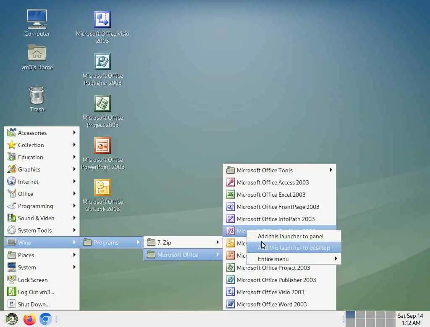This screenshot has width=430, height=327.
Task: Choose Microsoft Office Access 2003 entry
Action: pyautogui.click(x=279, y=182)
